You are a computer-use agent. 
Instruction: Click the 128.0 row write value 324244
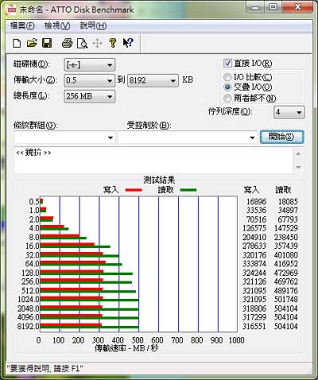[x=254, y=273]
